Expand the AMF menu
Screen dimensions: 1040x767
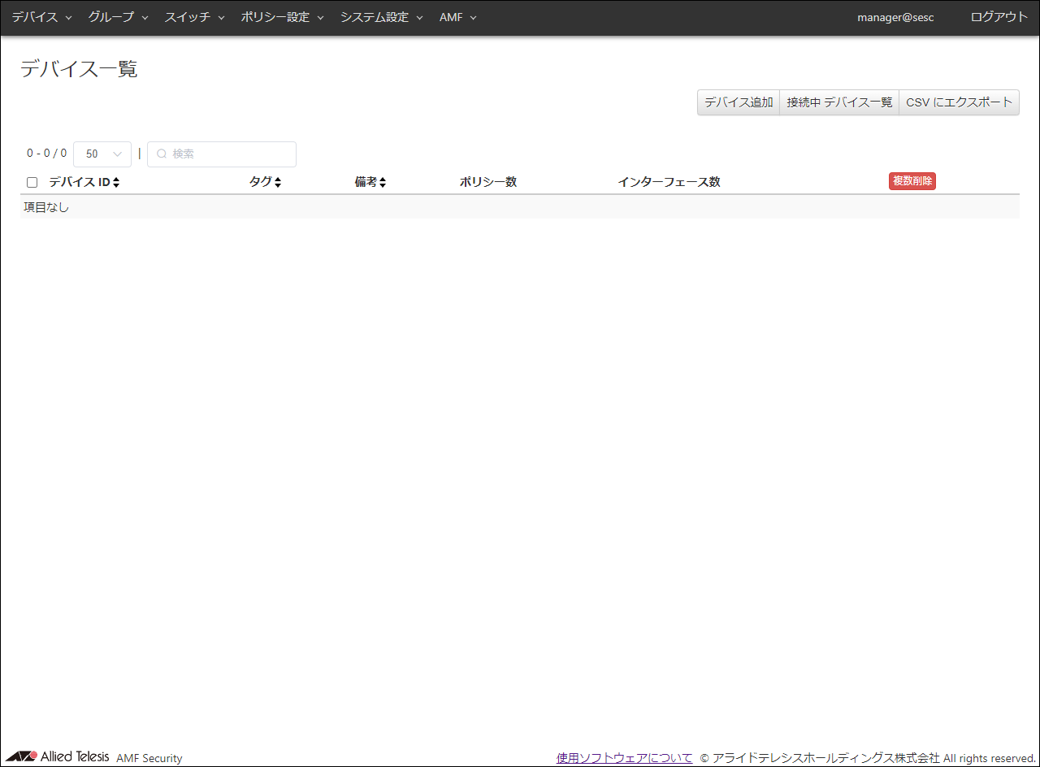[457, 17]
